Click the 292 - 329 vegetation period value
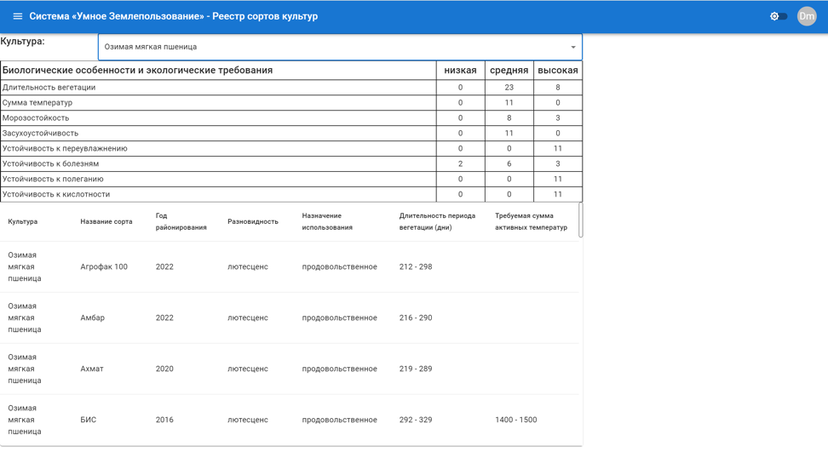Screen dimensions: 828x452 (x=416, y=420)
